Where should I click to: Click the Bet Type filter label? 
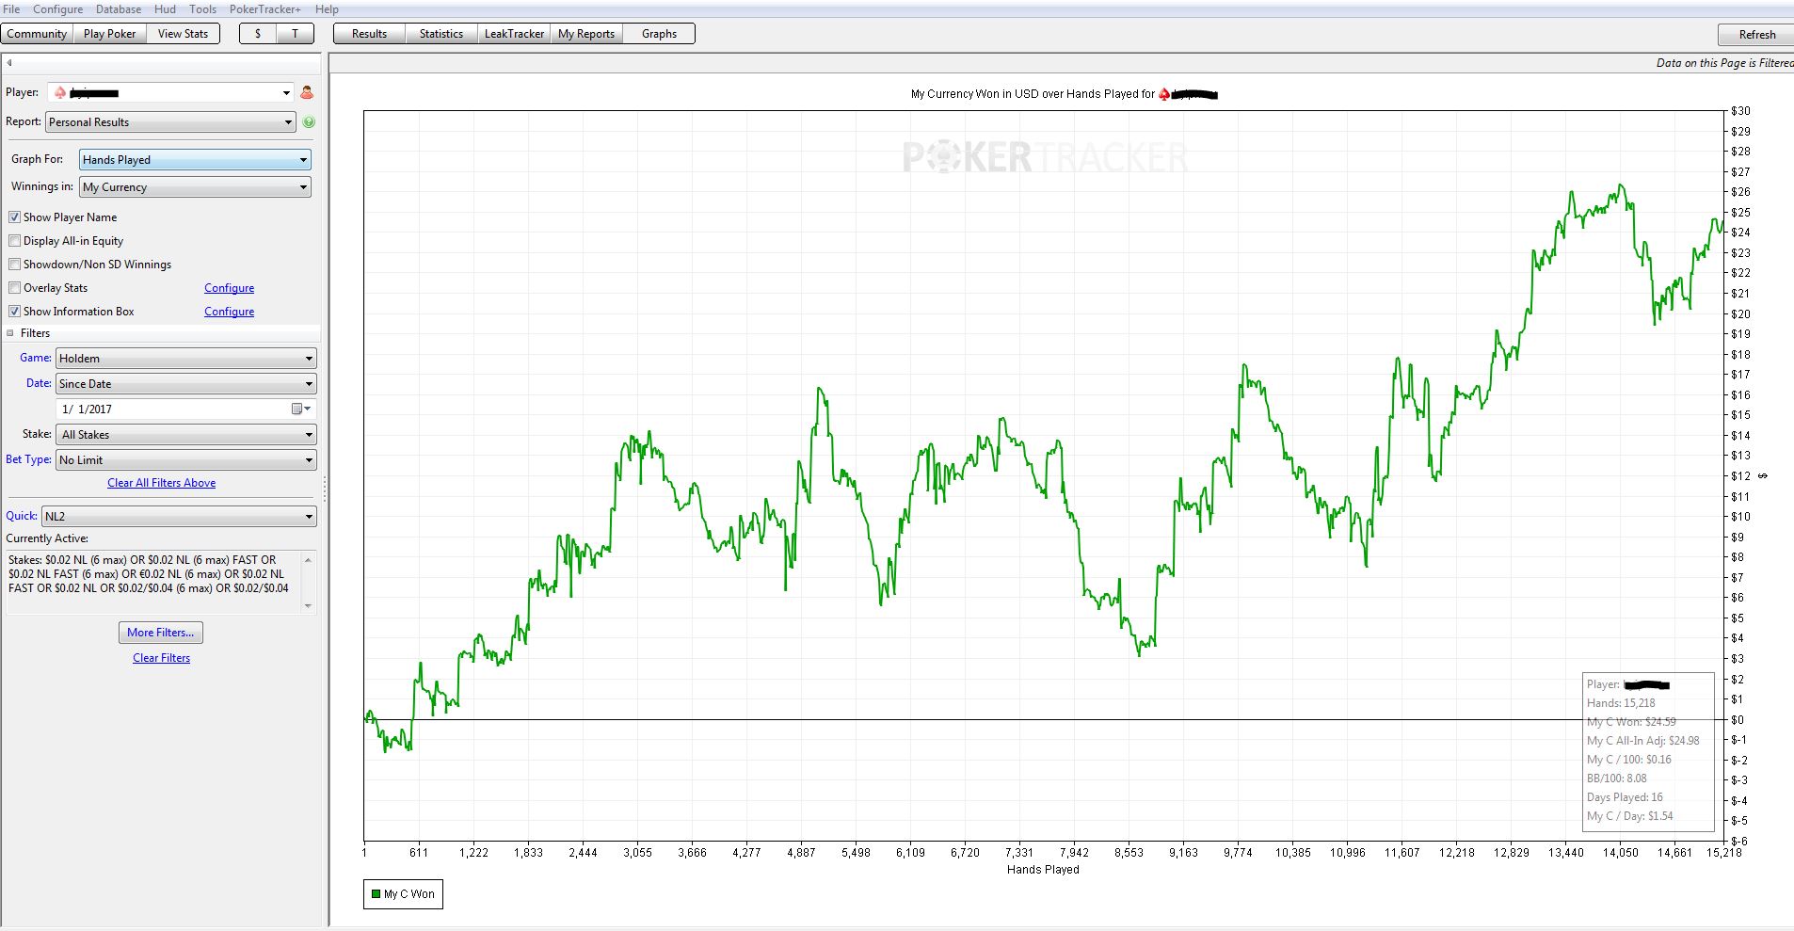pyautogui.click(x=28, y=459)
